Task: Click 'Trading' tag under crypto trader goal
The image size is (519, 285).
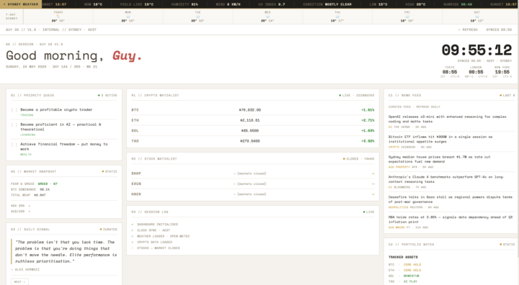Action: pyautogui.click(x=27, y=115)
